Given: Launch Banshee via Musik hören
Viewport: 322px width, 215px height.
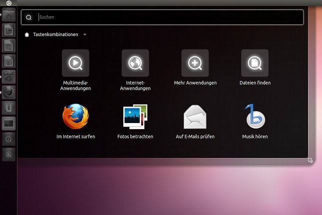Looking at the screenshot, I should pyautogui.click(x=255, y=116).
